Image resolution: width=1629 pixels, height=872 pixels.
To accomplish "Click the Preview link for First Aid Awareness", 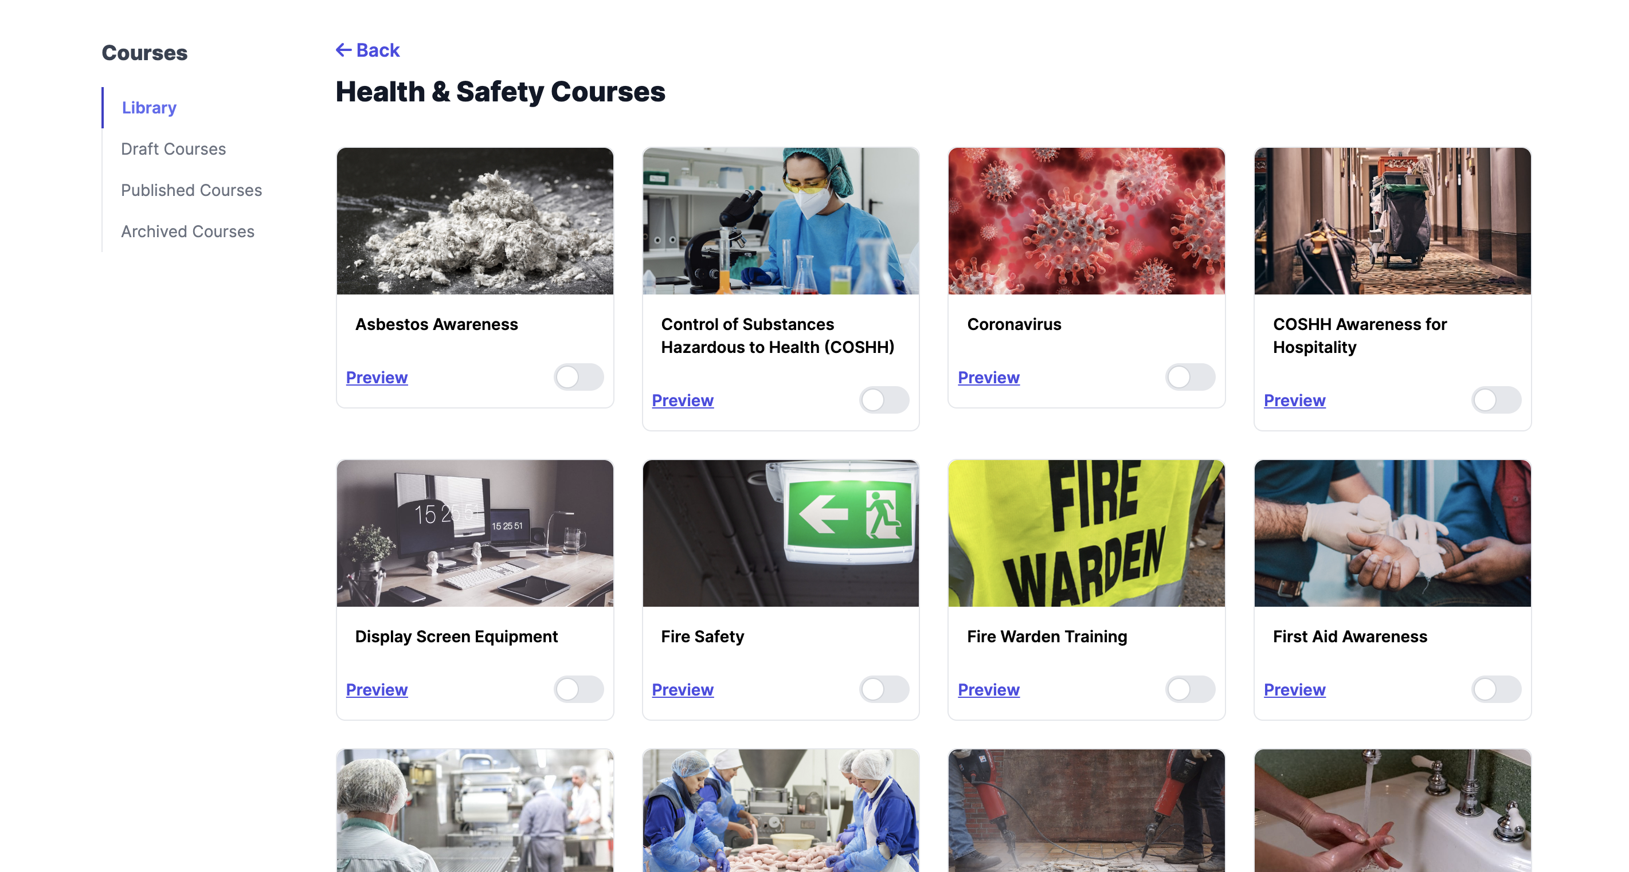I will 1294,689.
